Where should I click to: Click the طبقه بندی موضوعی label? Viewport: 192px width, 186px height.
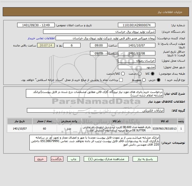pos(172,74)
